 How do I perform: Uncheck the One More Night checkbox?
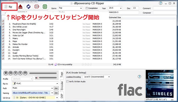point(3,30)
